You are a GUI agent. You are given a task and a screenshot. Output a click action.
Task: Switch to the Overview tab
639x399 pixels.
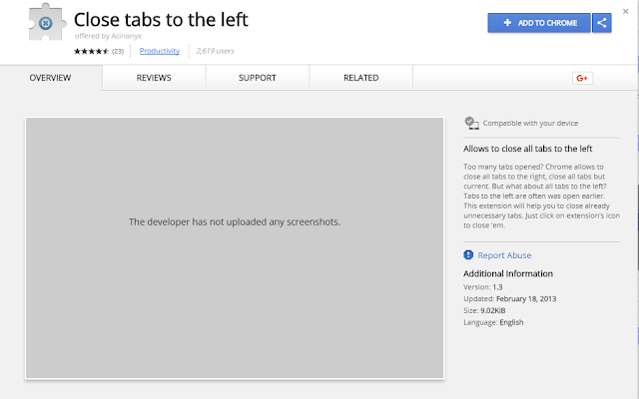(x=50, y=78)
